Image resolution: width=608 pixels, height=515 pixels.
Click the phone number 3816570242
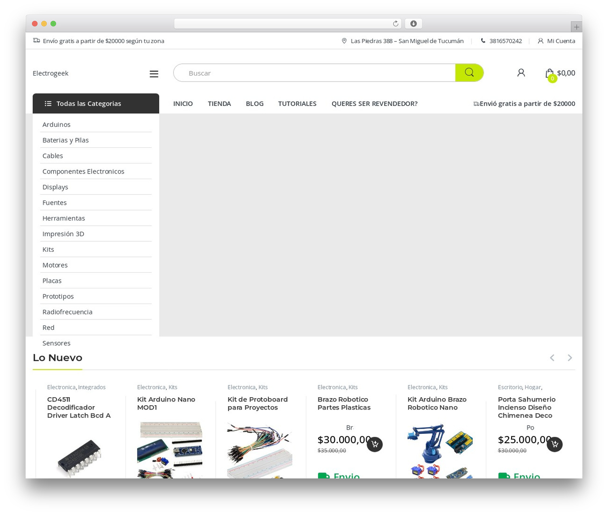(505, 41)
